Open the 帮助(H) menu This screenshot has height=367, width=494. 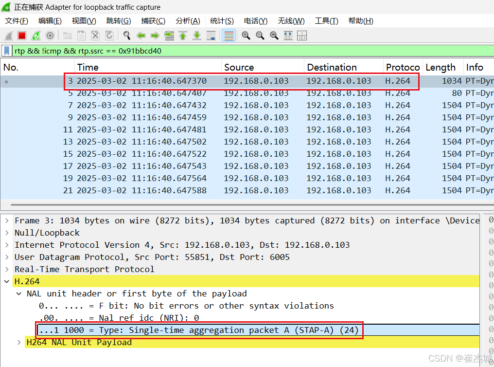pyautogui.click(x=361, y=21)
